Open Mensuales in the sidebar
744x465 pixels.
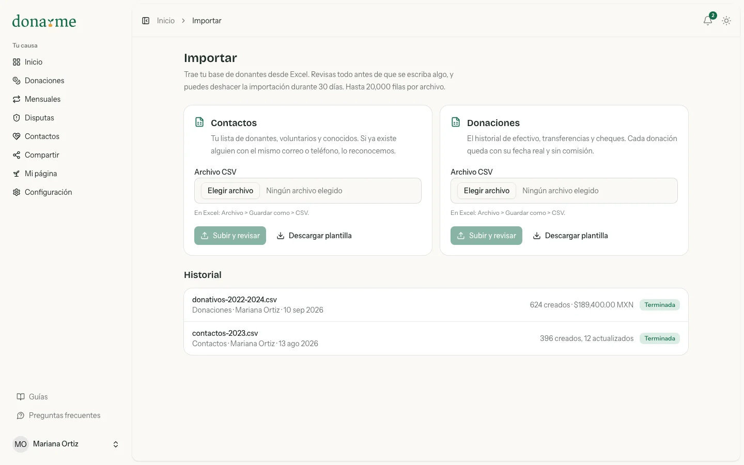coord(66,99)
